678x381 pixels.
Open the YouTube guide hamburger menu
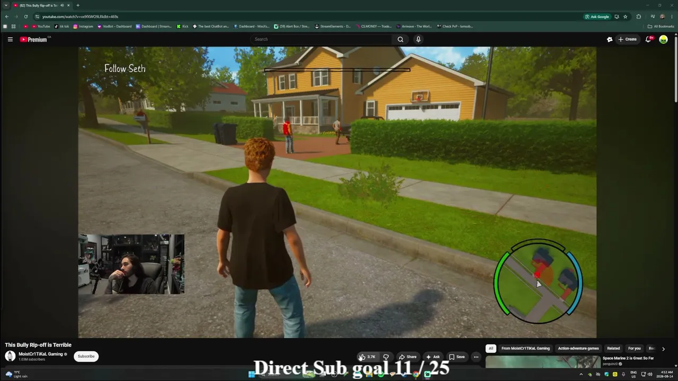10,39
